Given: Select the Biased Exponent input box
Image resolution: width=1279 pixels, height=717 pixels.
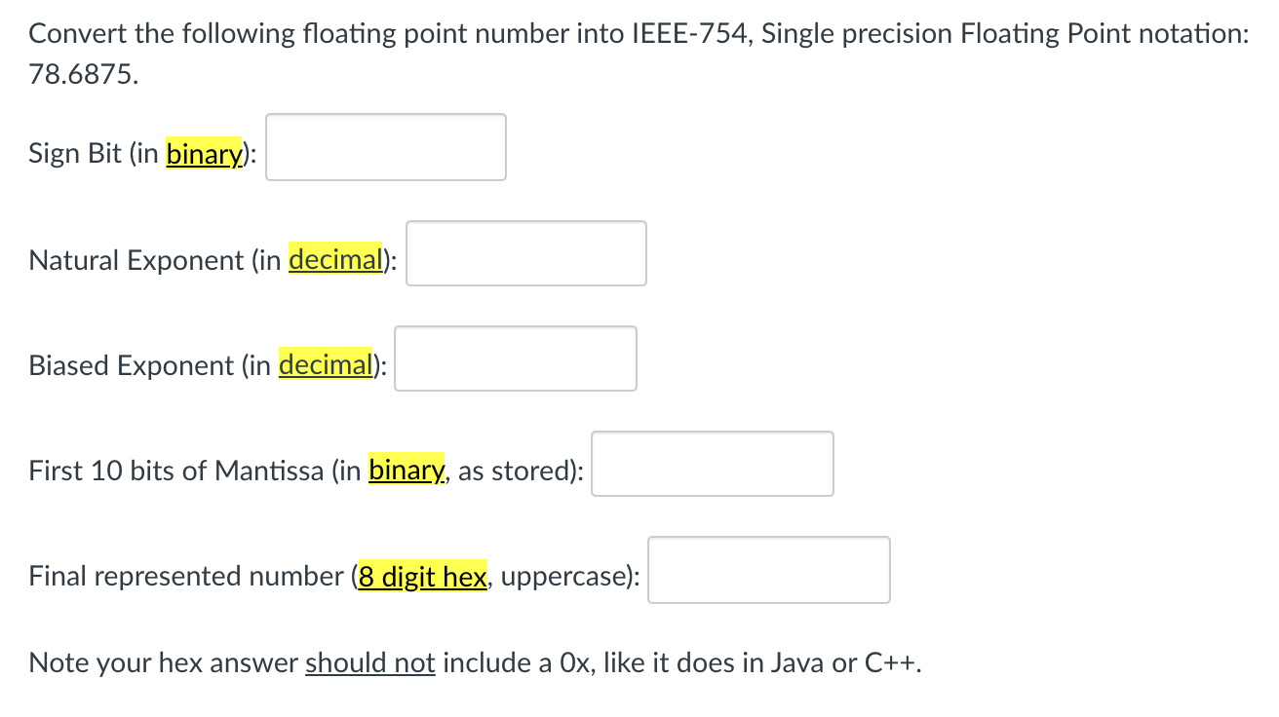Looking at the screenshot, I should point(516,358).
